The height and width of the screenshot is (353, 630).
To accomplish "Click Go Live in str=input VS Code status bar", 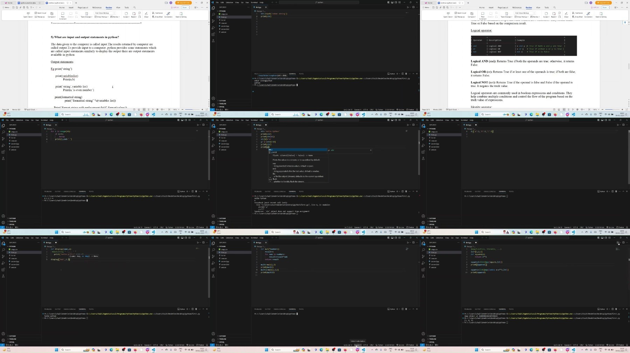I will point(401,110).
